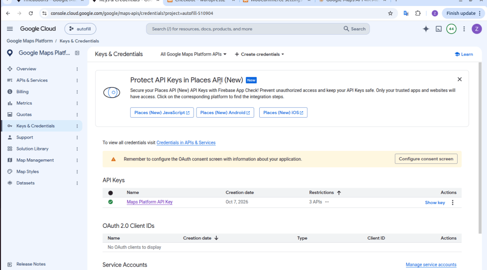This screenshot has width=487, height=270.
Task: Open Gemini AI assistant sparkle icon
Action: 426,29
